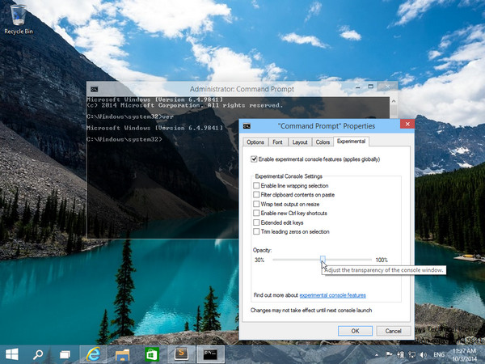The image size is (485, 364).
Task: Switch to the Colors tab
Action: [323, 142]
